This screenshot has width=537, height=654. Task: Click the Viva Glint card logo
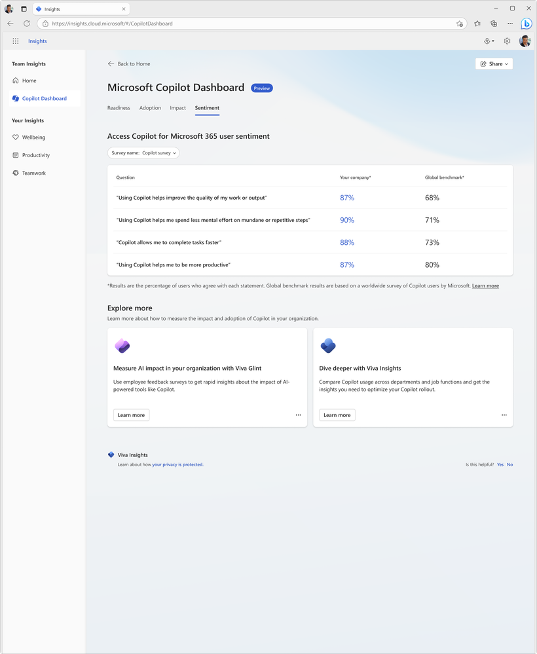point(122,345)
